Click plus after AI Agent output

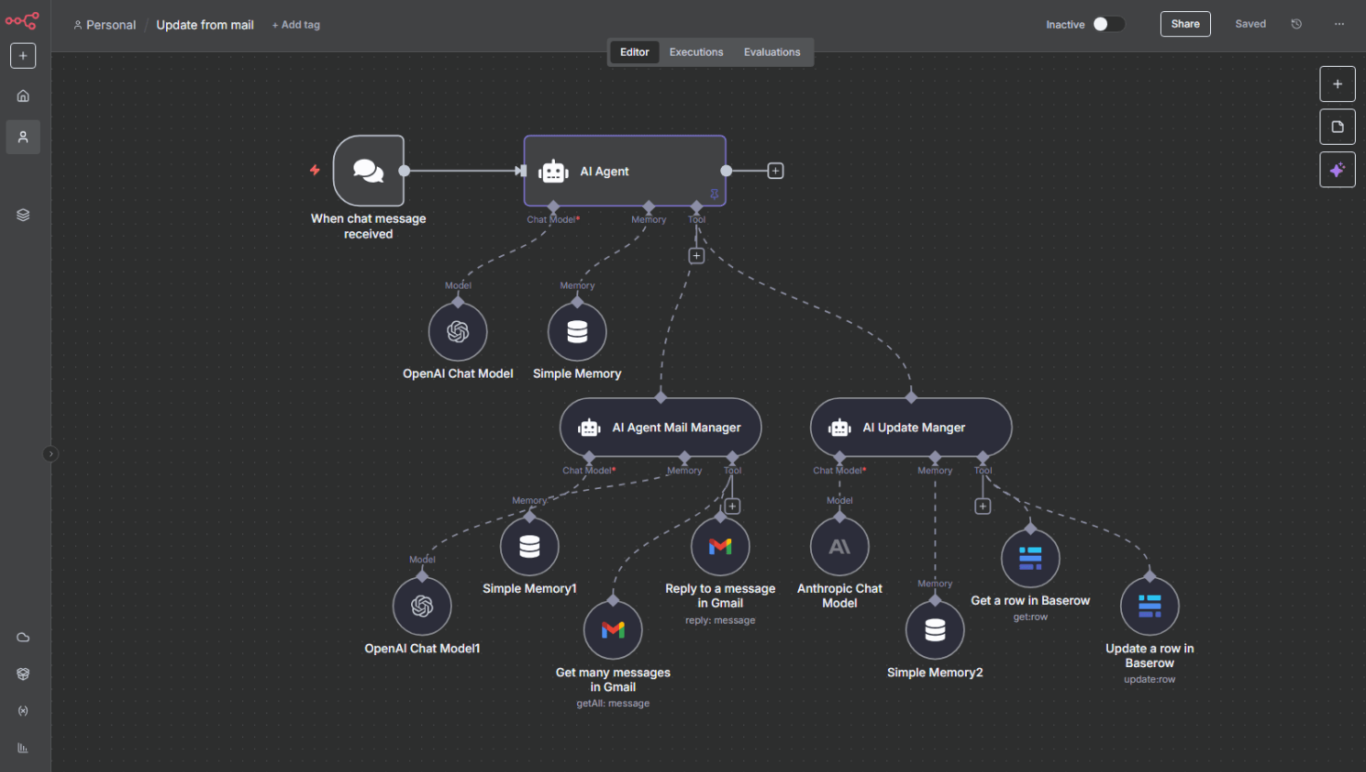pos(776,171)
